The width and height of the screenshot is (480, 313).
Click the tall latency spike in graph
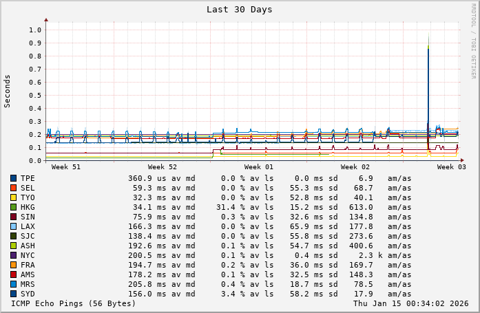click(428, 83)
